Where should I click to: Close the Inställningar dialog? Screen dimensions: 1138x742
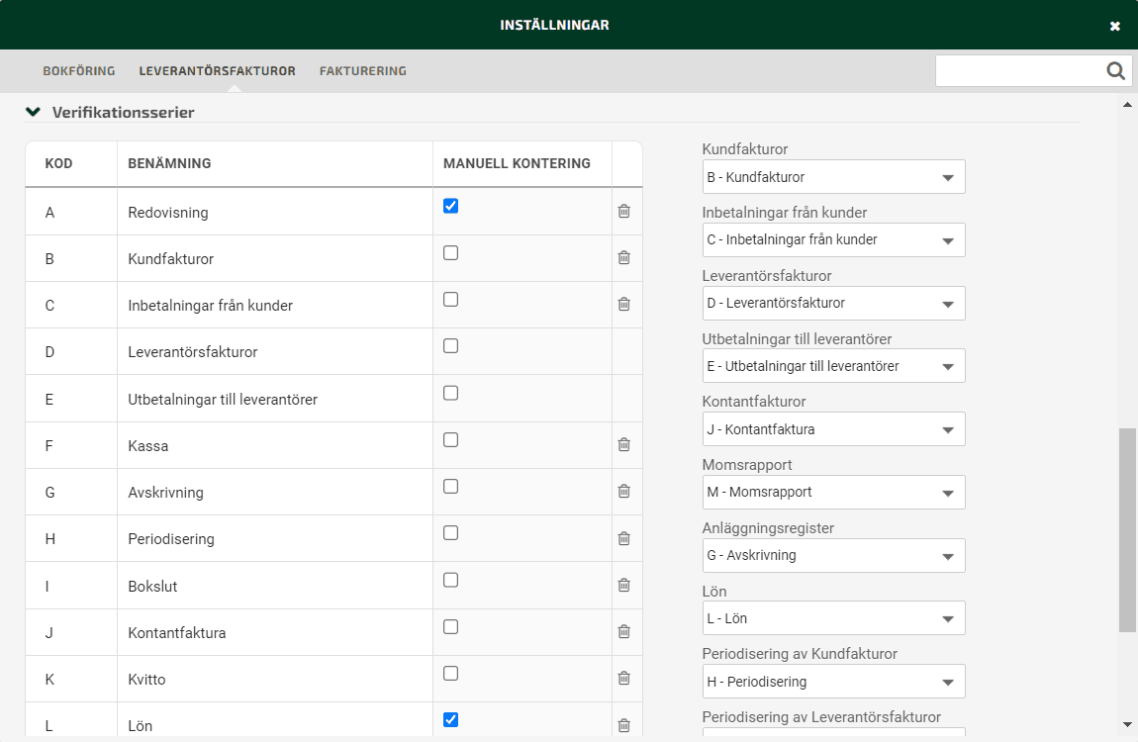(1115, 26)
